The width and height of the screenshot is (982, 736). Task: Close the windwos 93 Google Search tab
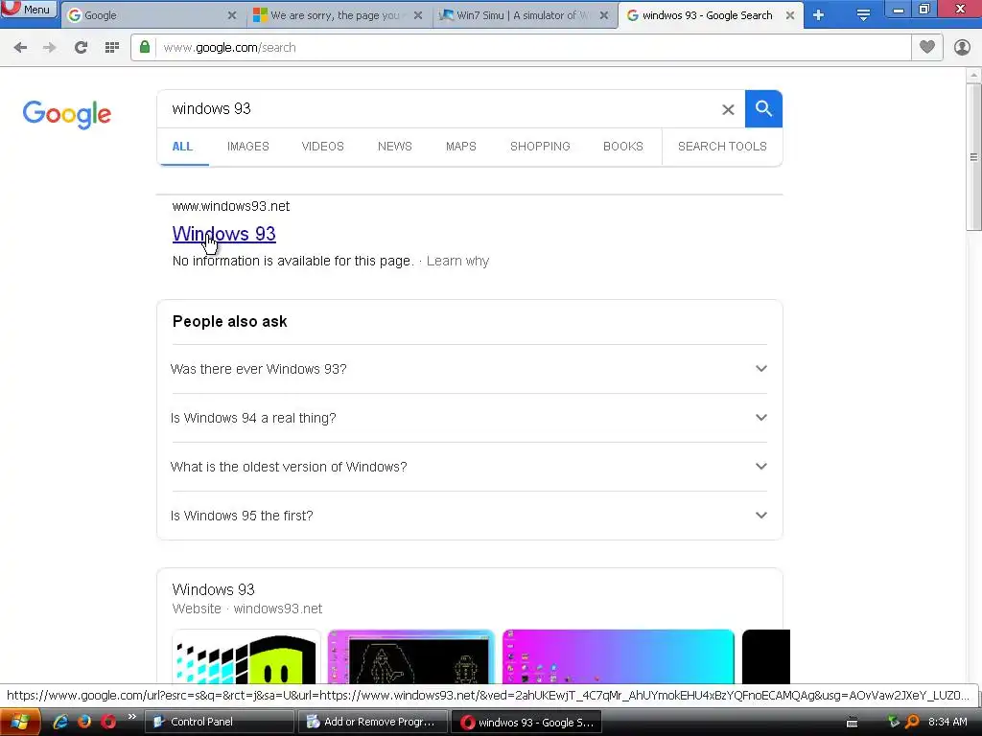coord(790,15)
